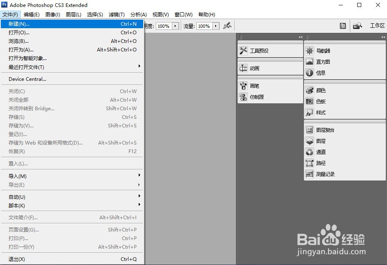Open the Navigator (导航器) panel icon

pos(310,51)
